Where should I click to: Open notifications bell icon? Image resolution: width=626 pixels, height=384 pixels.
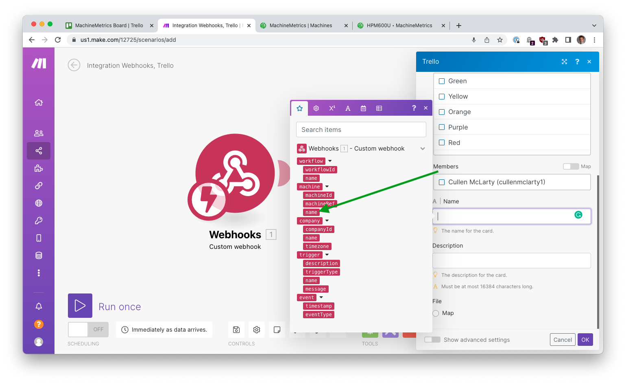pos(39,306)
